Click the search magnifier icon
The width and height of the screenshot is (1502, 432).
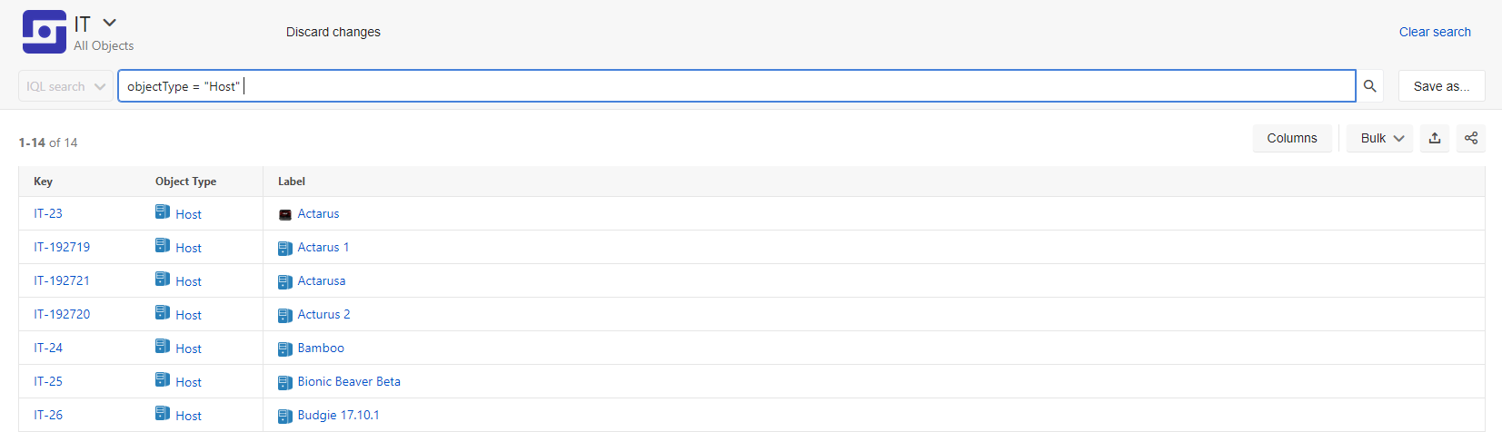(x=1369, y=86)
